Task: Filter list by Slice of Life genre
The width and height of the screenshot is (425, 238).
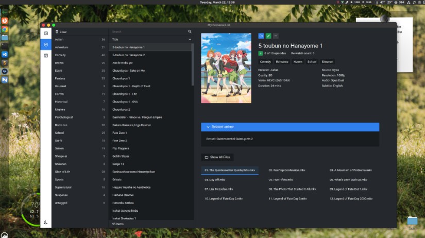Action: [x=63, y=172]
